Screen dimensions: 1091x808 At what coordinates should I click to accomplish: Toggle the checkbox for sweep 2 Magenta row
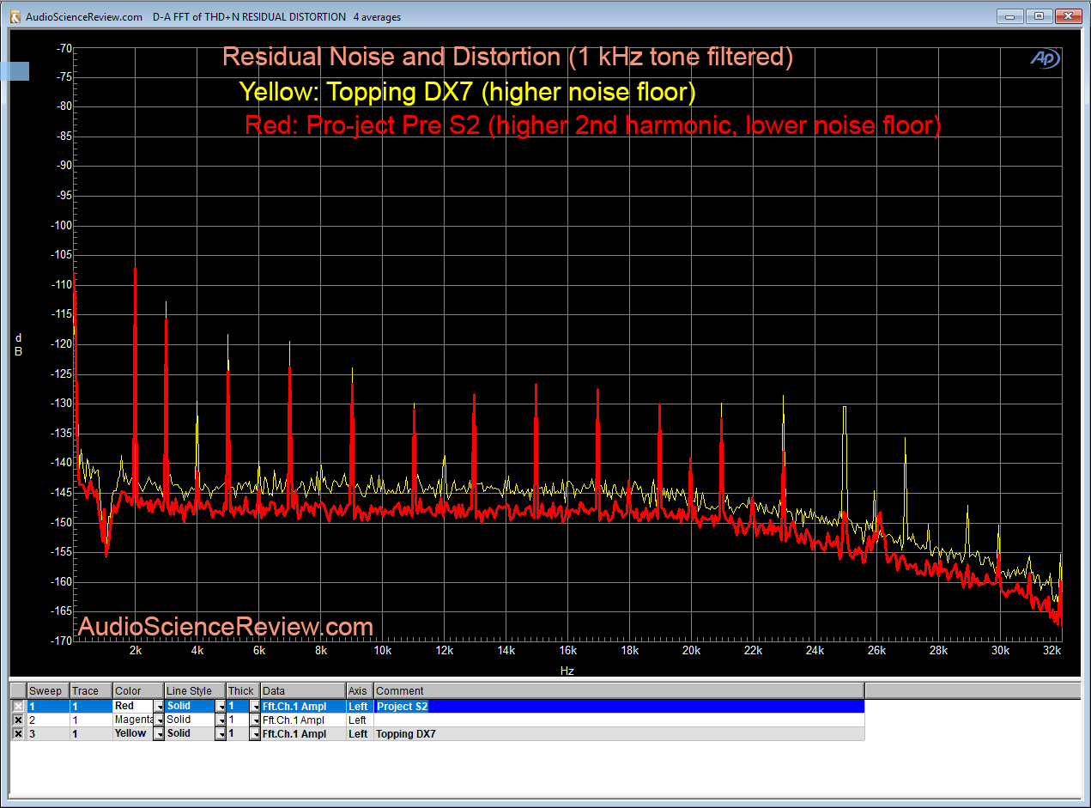pos(19,720)
